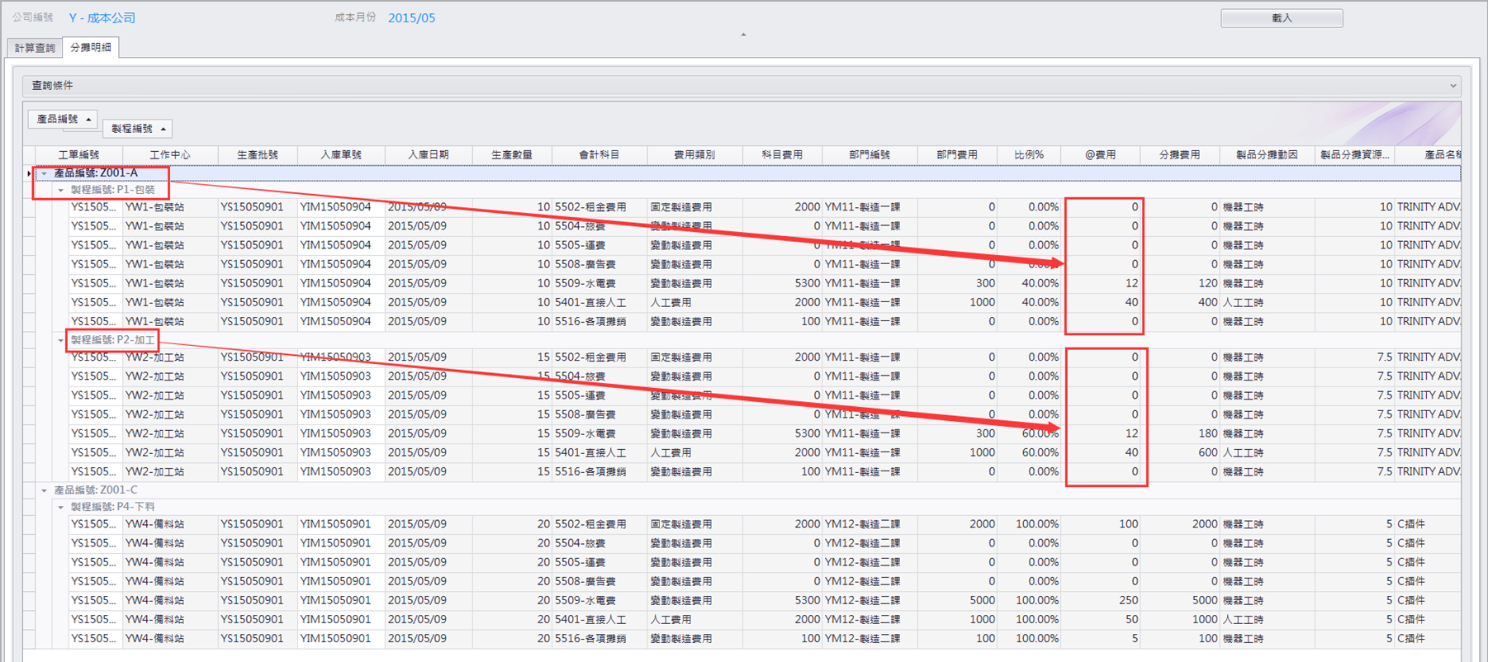Click 部門費用 value 2000 in P4-下料
Image resolution: width=1488 pixels, height=662 pixels.
point(956,524)
